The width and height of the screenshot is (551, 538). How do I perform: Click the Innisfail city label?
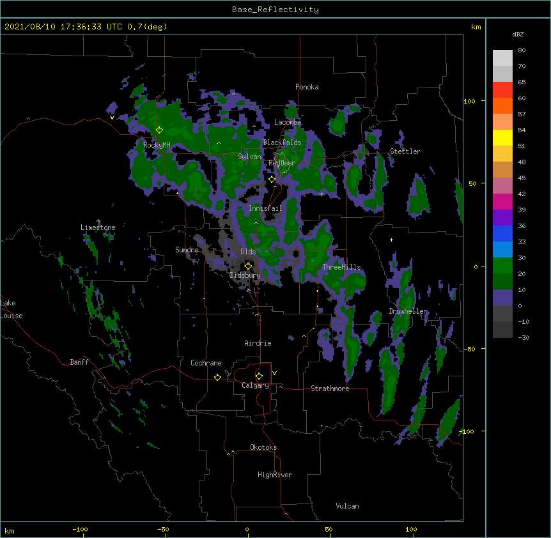(x=265, y=208)
